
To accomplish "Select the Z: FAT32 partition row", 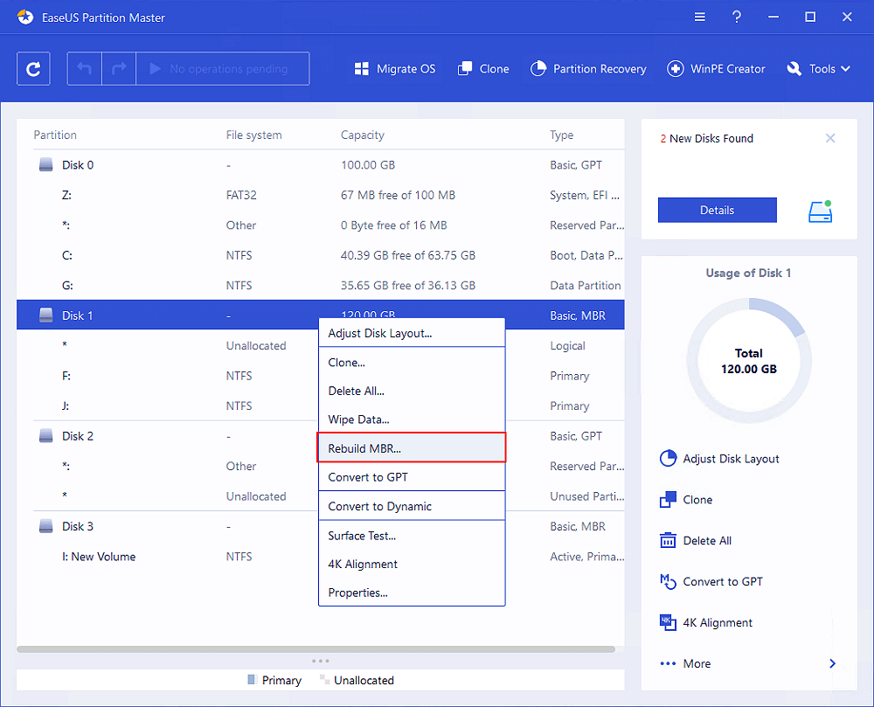I will (321, 195).
